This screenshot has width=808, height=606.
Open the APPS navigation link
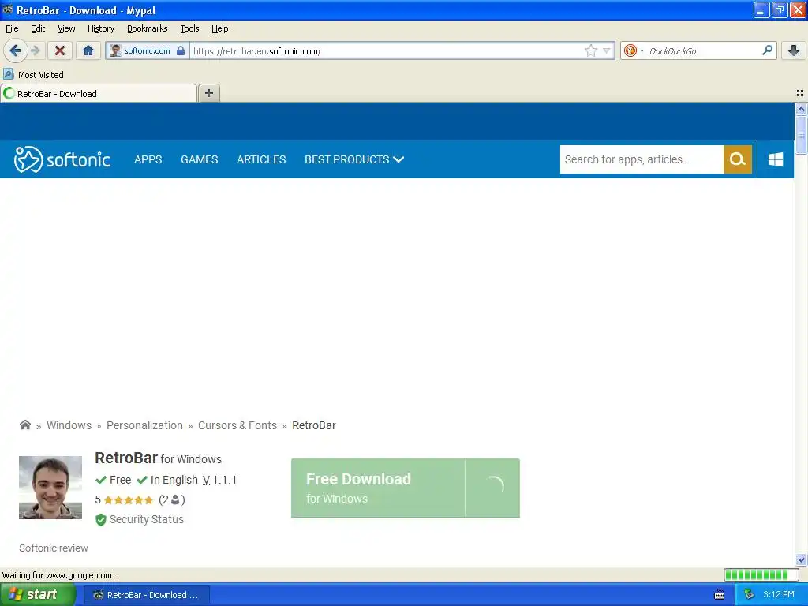pyautogui.click(x=148, y=159)
